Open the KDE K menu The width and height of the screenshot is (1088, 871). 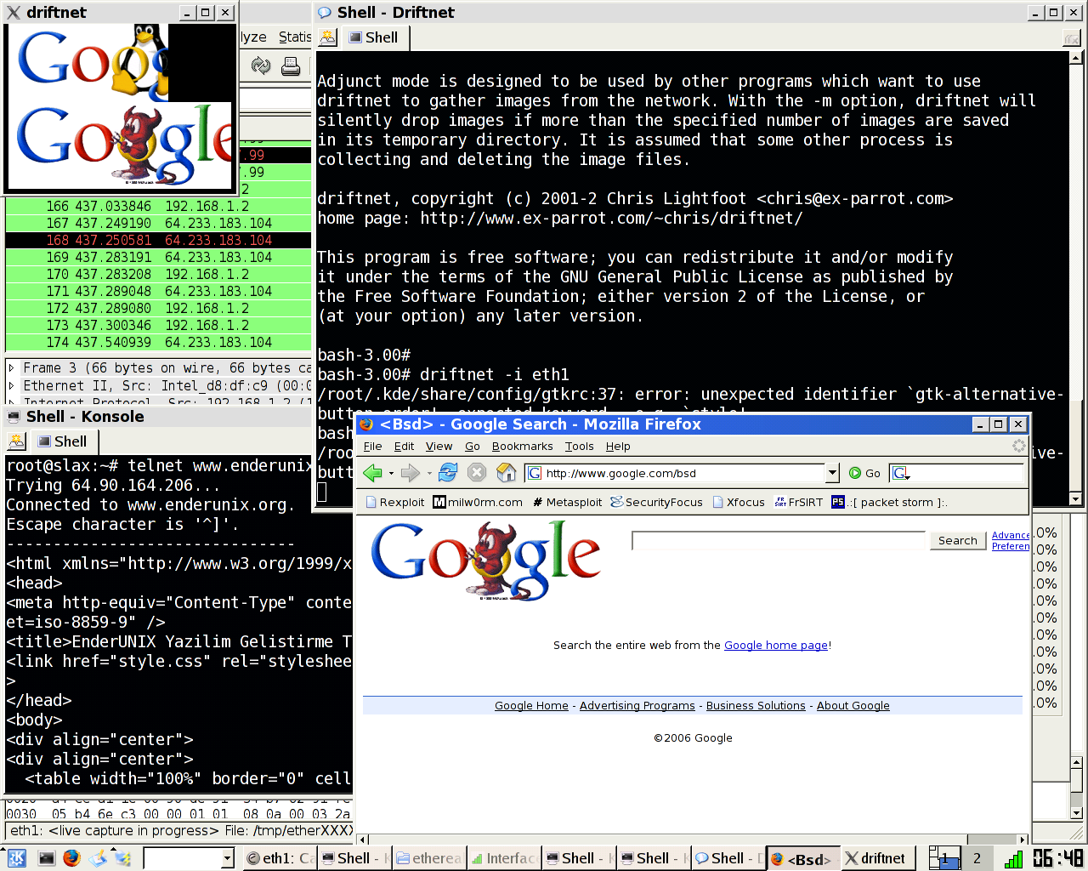click(16, 858)
